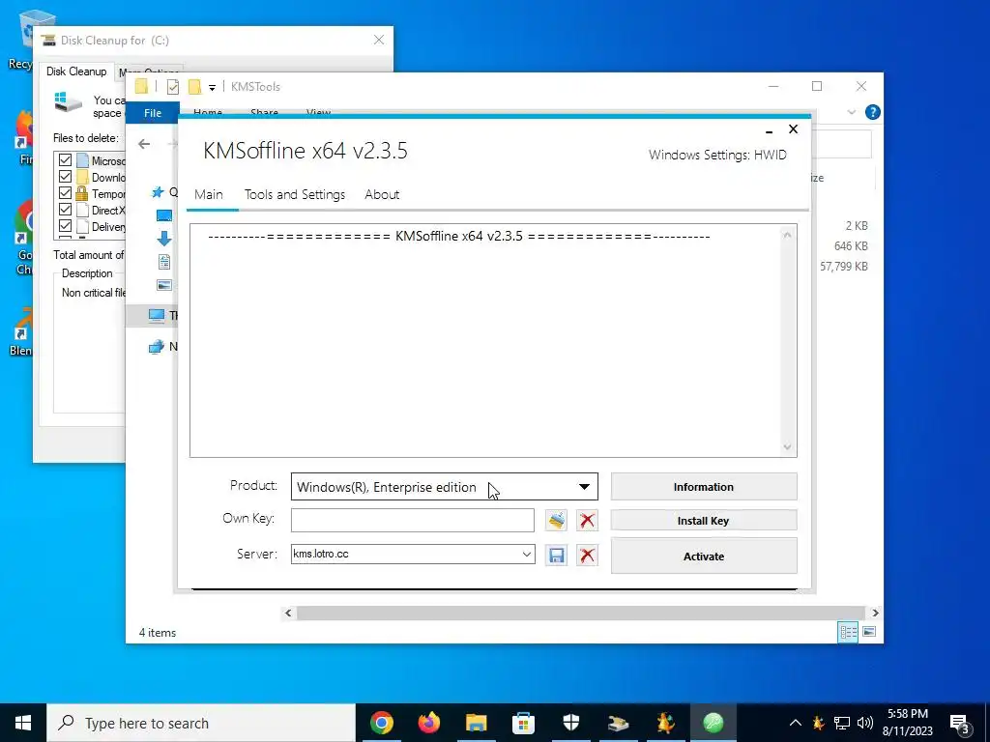This screenshot has height=742, width=990.
Task: Toggle the Microso... checkbox in Disk Cleanup
Action: (65, 160)
